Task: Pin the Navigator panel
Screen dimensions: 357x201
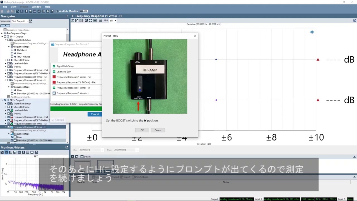Action: (67, 16)
